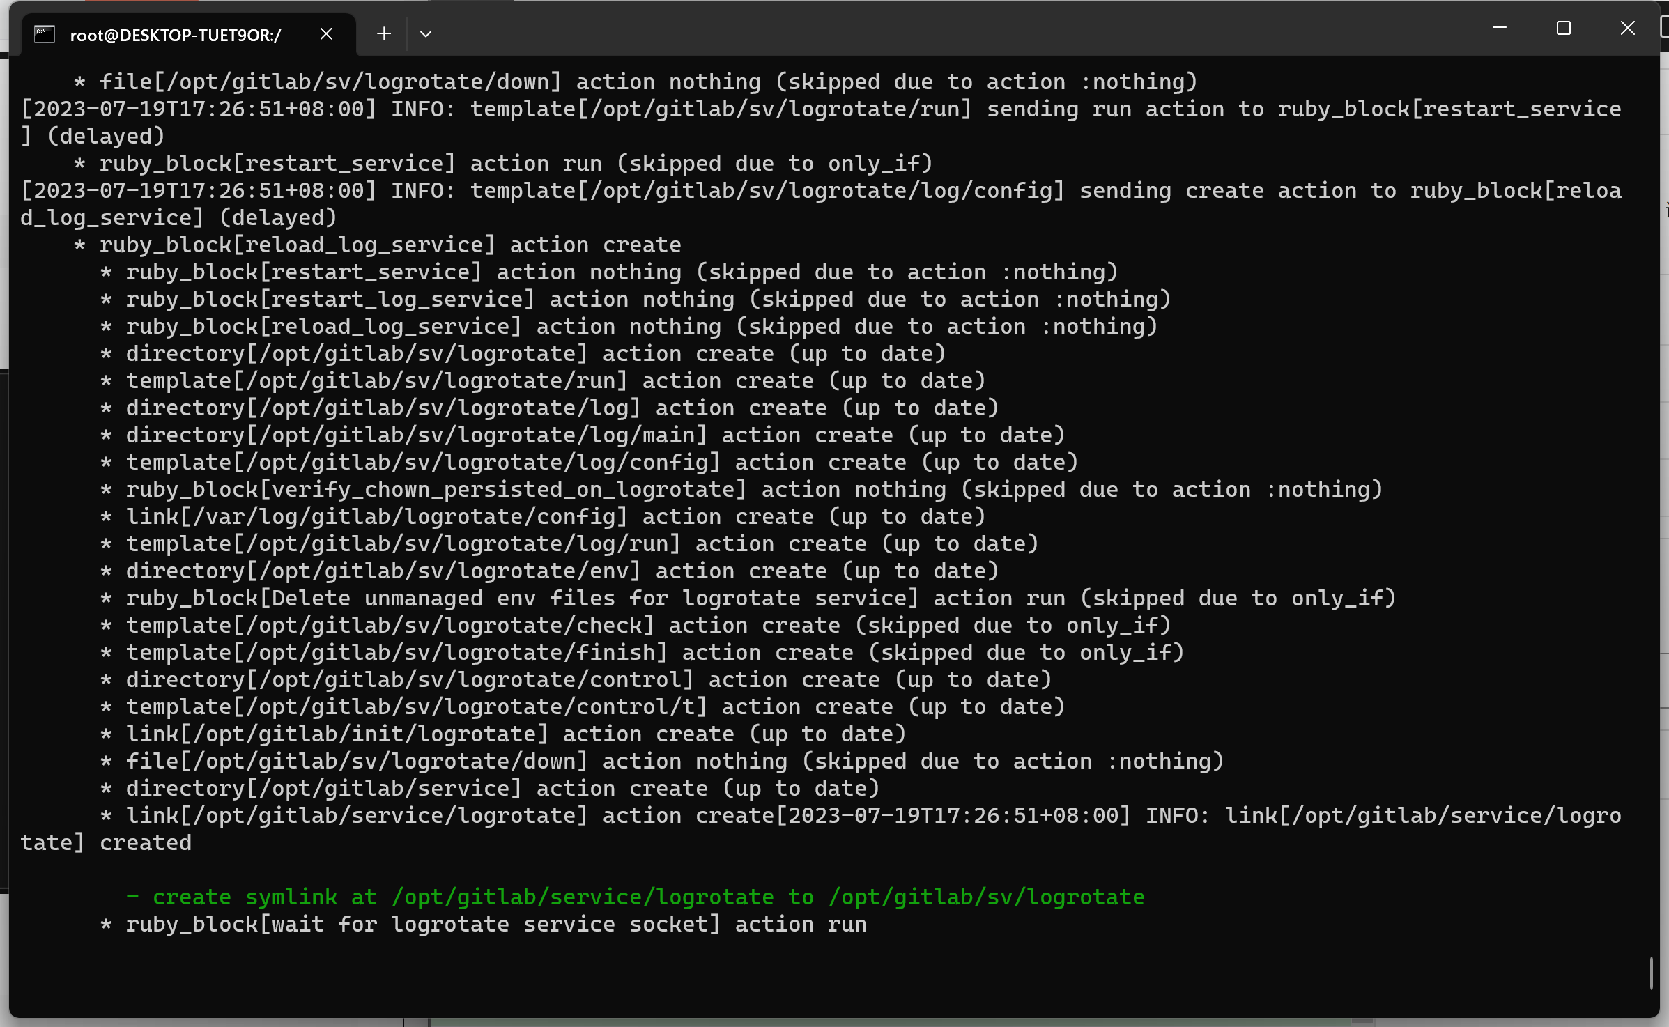
Task: Click 'directory[/opt/gitlab/sv/logrotate/control]' line
Action: pos(576,679)
